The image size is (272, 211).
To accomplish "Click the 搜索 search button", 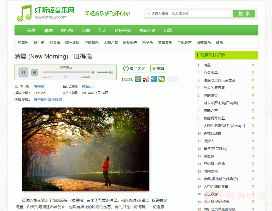I will pos(244,14).
